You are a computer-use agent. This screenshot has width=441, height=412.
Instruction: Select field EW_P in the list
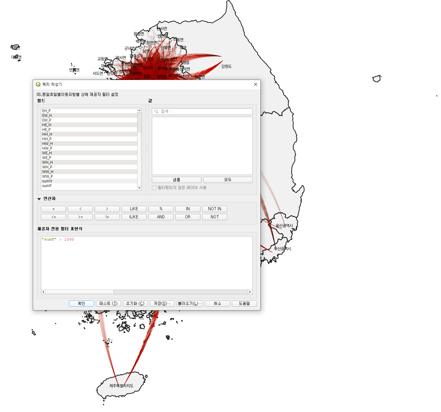(x=89, y=120)
